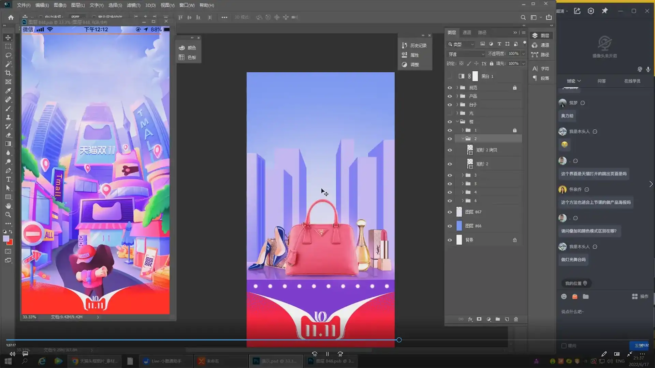655x368 pixels.
Task: Open the blend mode 穿透 dropdown
Action: click(466, 54)
